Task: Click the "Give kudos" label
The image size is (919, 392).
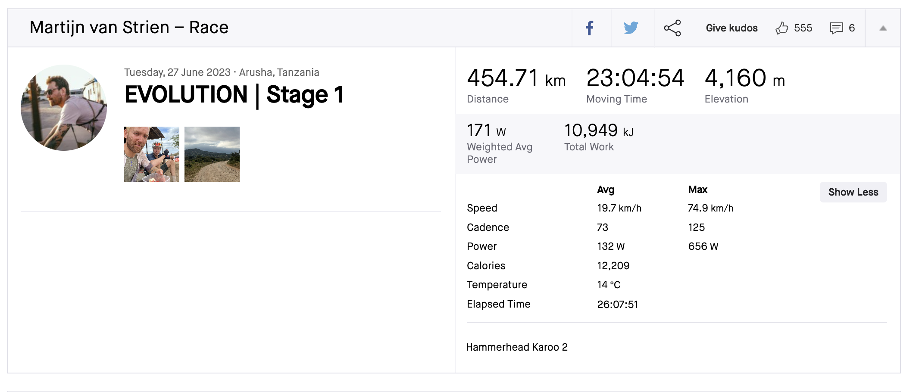Action: point(731,28)
